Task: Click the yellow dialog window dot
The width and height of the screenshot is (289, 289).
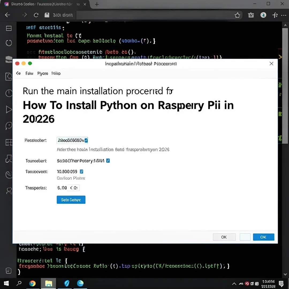Action: tap(24, 63)
